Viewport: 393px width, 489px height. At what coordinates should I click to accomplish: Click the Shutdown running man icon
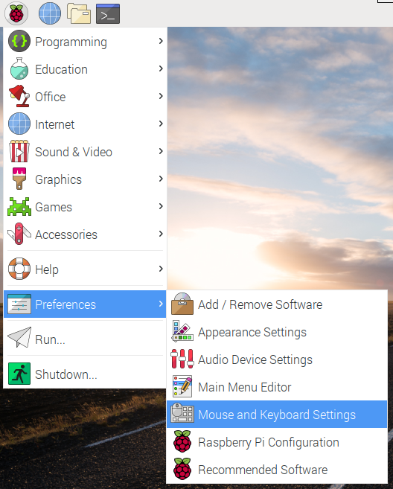tap(19, 374)
